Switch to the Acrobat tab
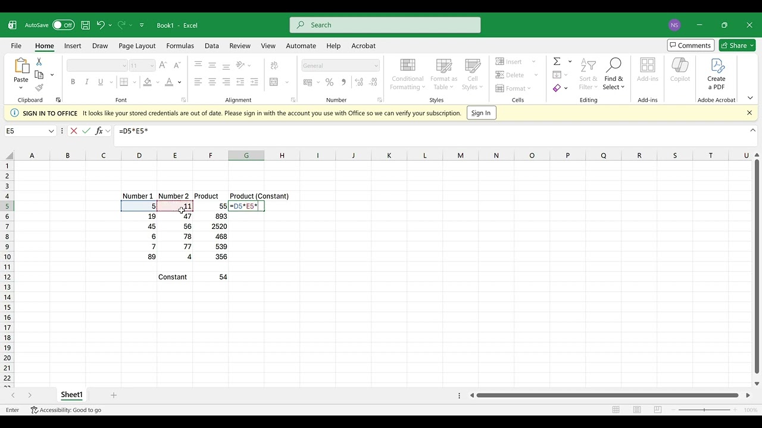Screen dimensions: 762x428 363,46
